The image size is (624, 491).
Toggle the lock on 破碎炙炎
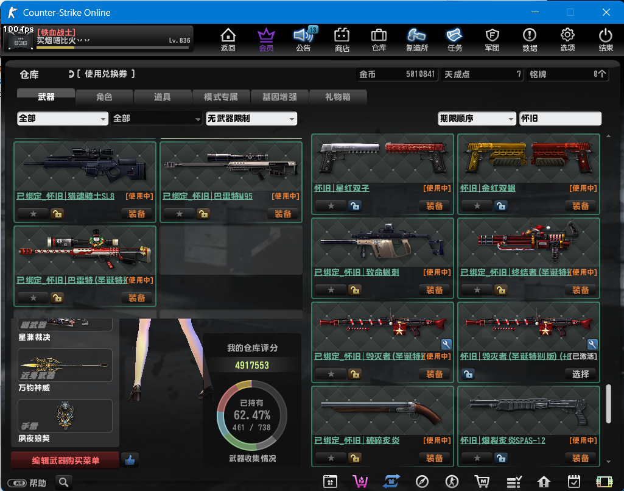[354, 458]
